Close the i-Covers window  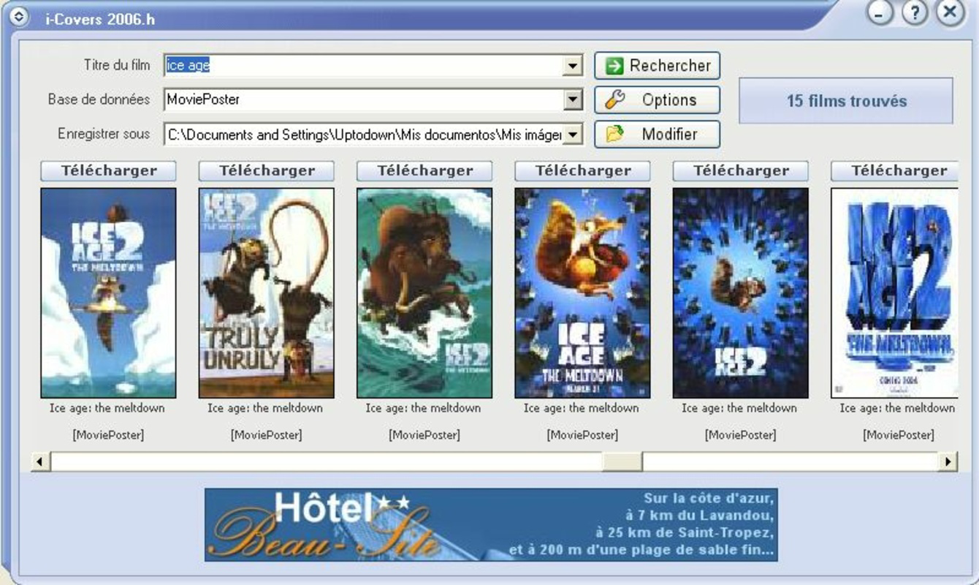[x=949, y=12]
